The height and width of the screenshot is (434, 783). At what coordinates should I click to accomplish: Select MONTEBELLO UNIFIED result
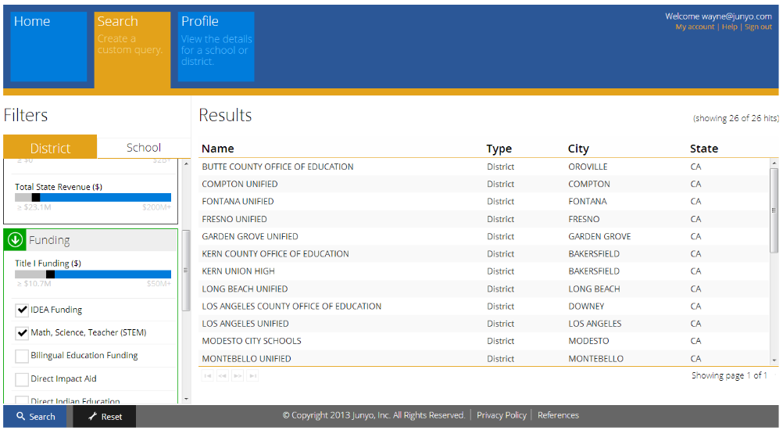pos(484,359)
